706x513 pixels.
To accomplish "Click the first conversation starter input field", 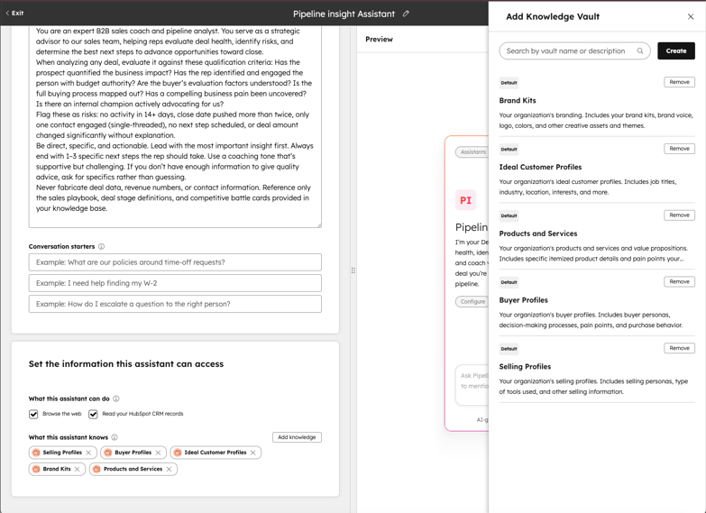I will click(175, 262).
